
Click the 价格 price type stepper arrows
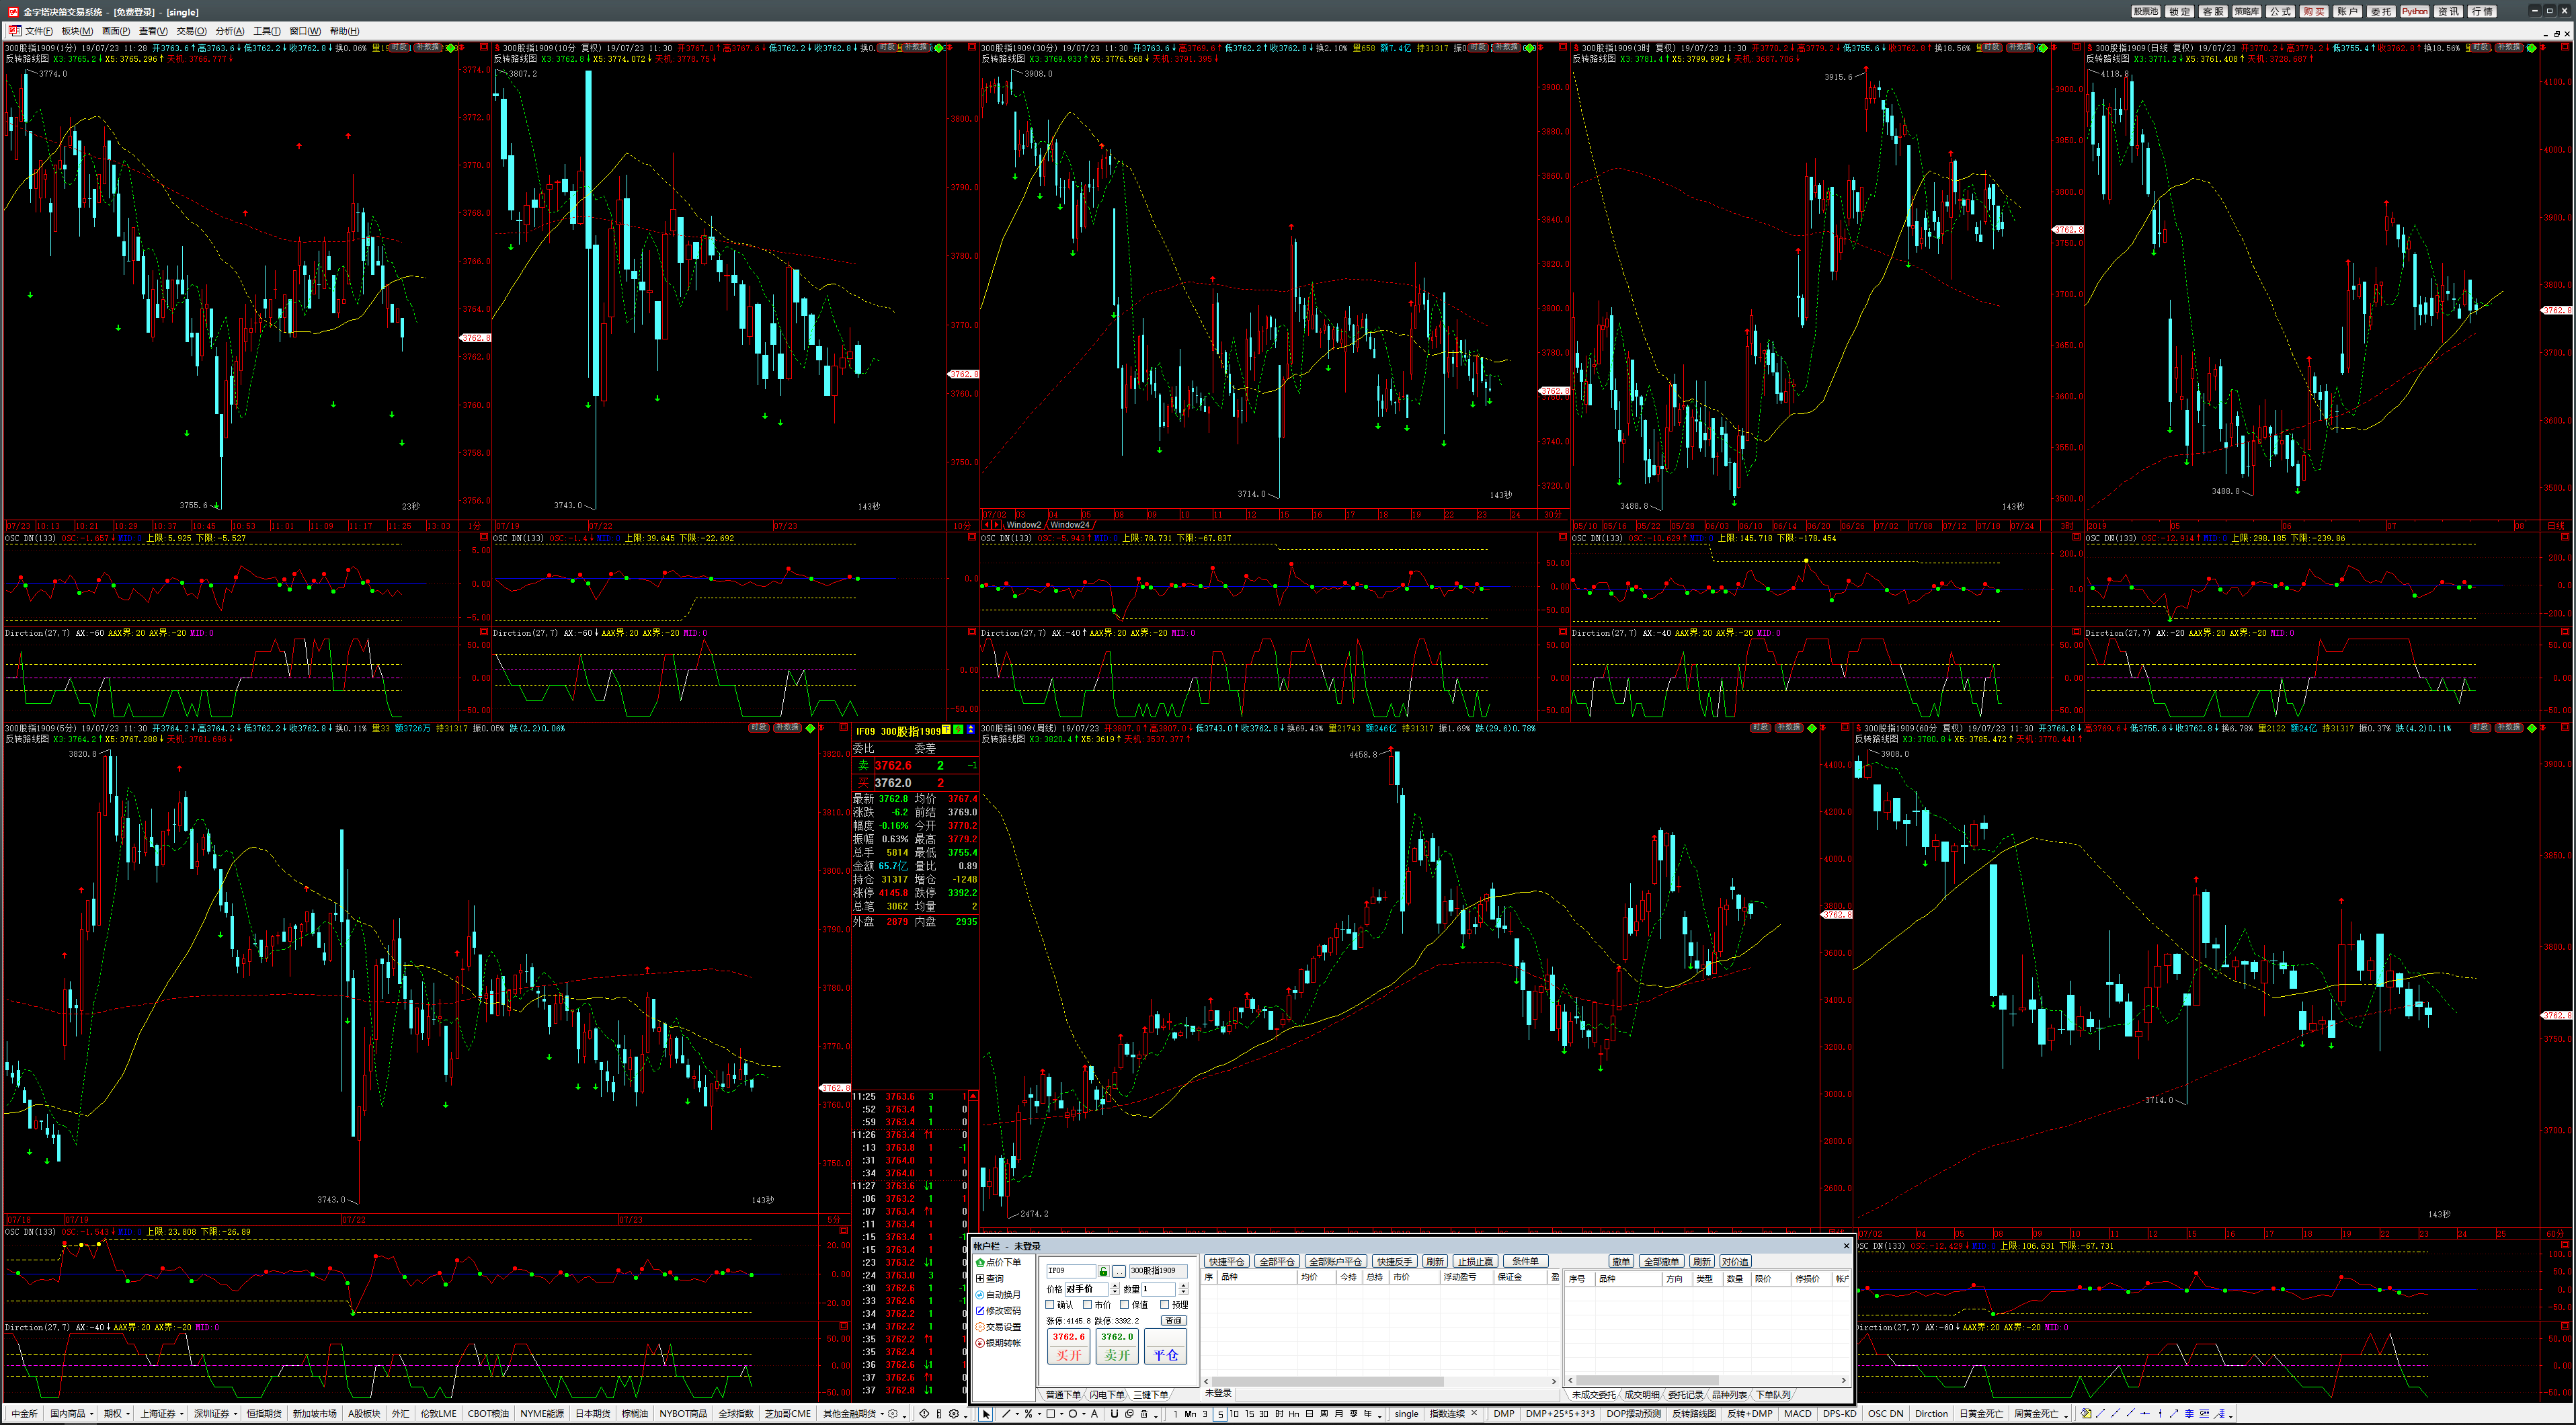tap(1115, 1289)
